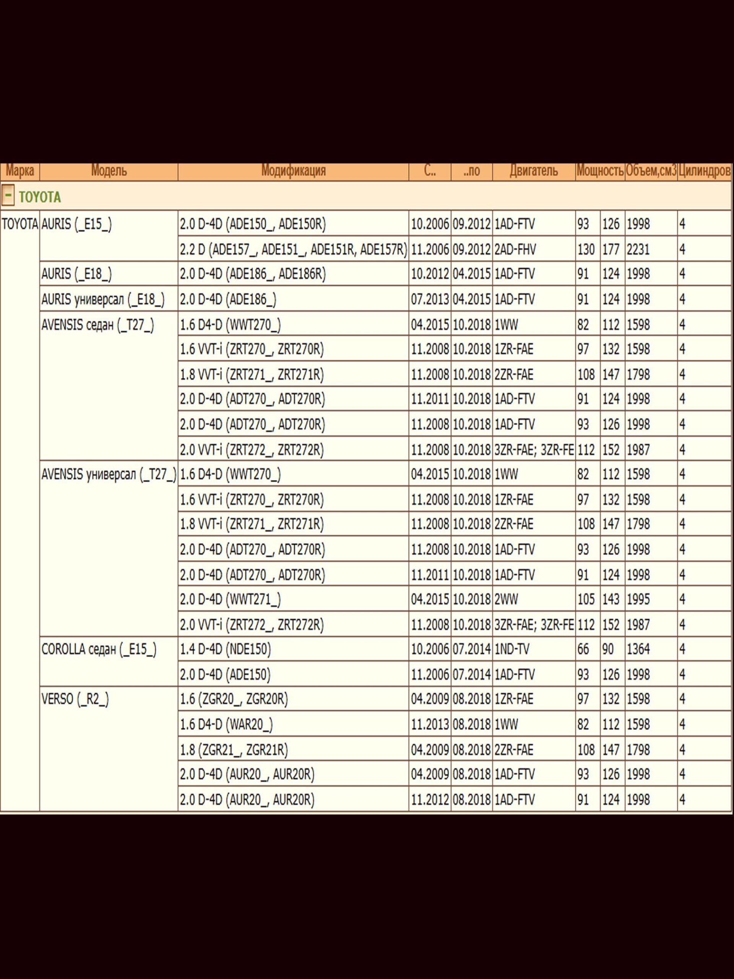Click the Модель column header
The image size is (734, 979).
109,171
